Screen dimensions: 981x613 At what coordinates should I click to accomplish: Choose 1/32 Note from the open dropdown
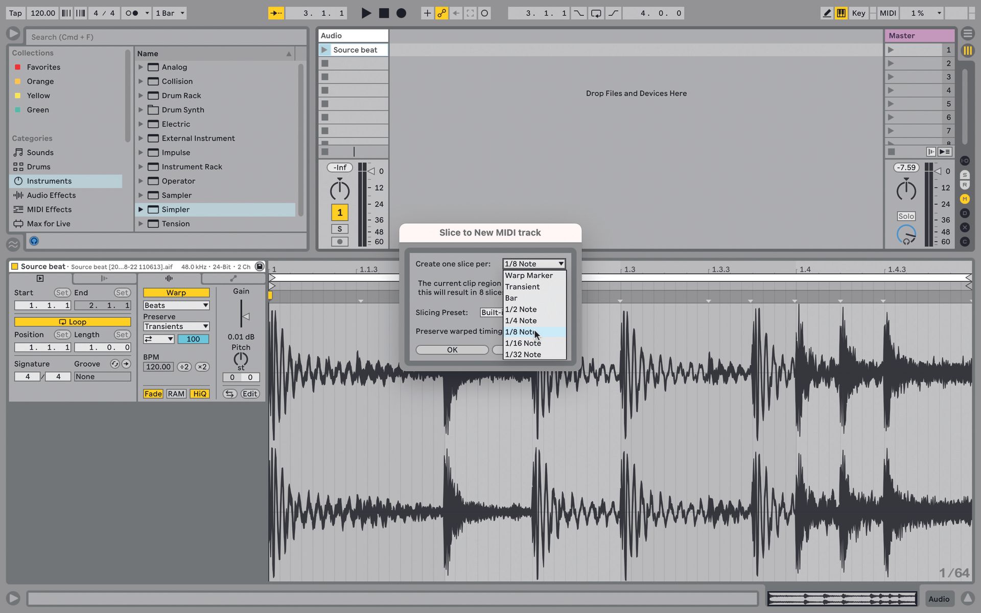523,354
